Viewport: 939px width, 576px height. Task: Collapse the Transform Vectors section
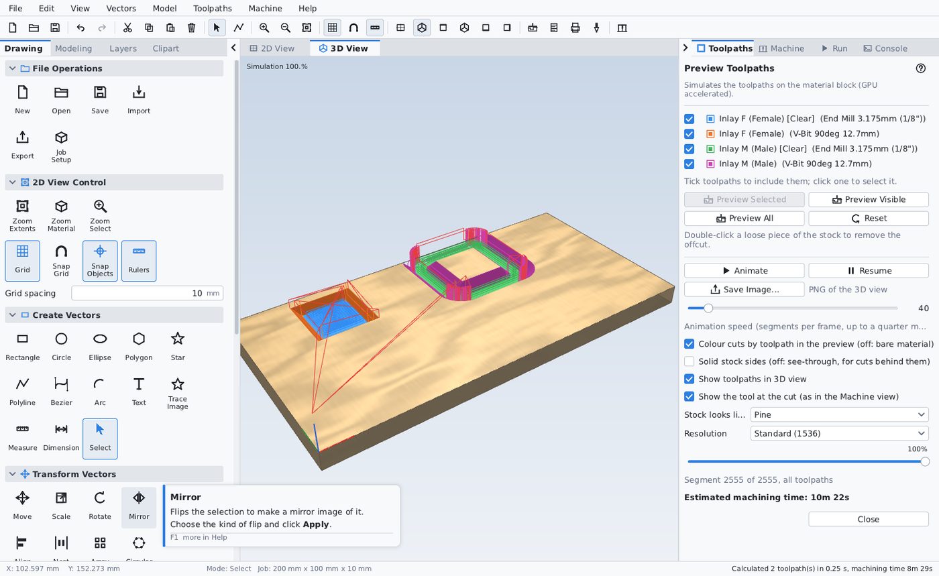(12, 474)
